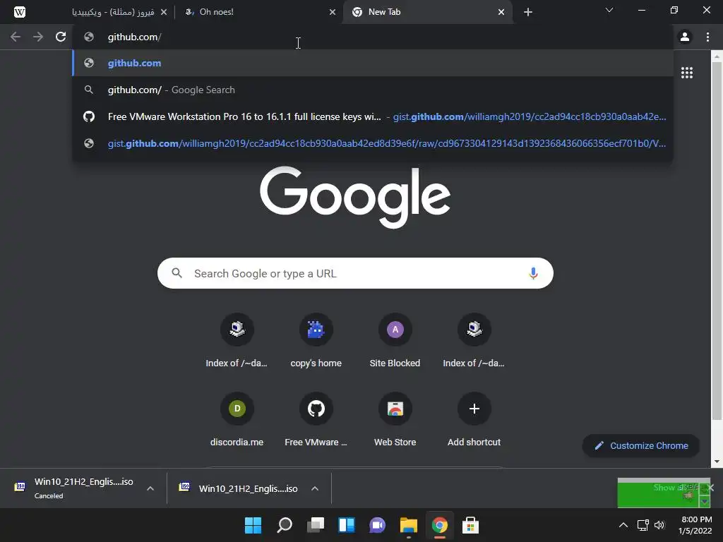
Task: Click the network icon in system tray
Action: pyautogui.click(x=643, y=525)
